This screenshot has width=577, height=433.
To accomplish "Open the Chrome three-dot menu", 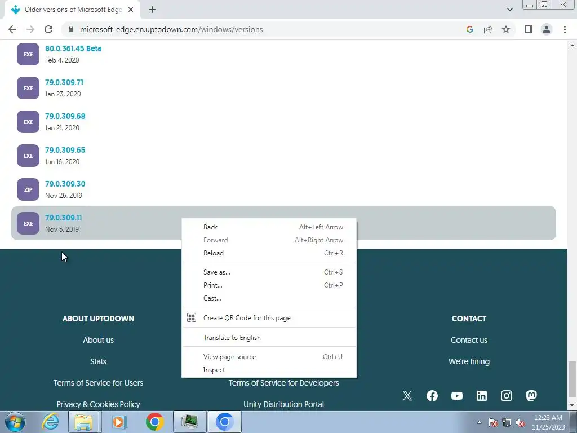I will click(565, 29).
